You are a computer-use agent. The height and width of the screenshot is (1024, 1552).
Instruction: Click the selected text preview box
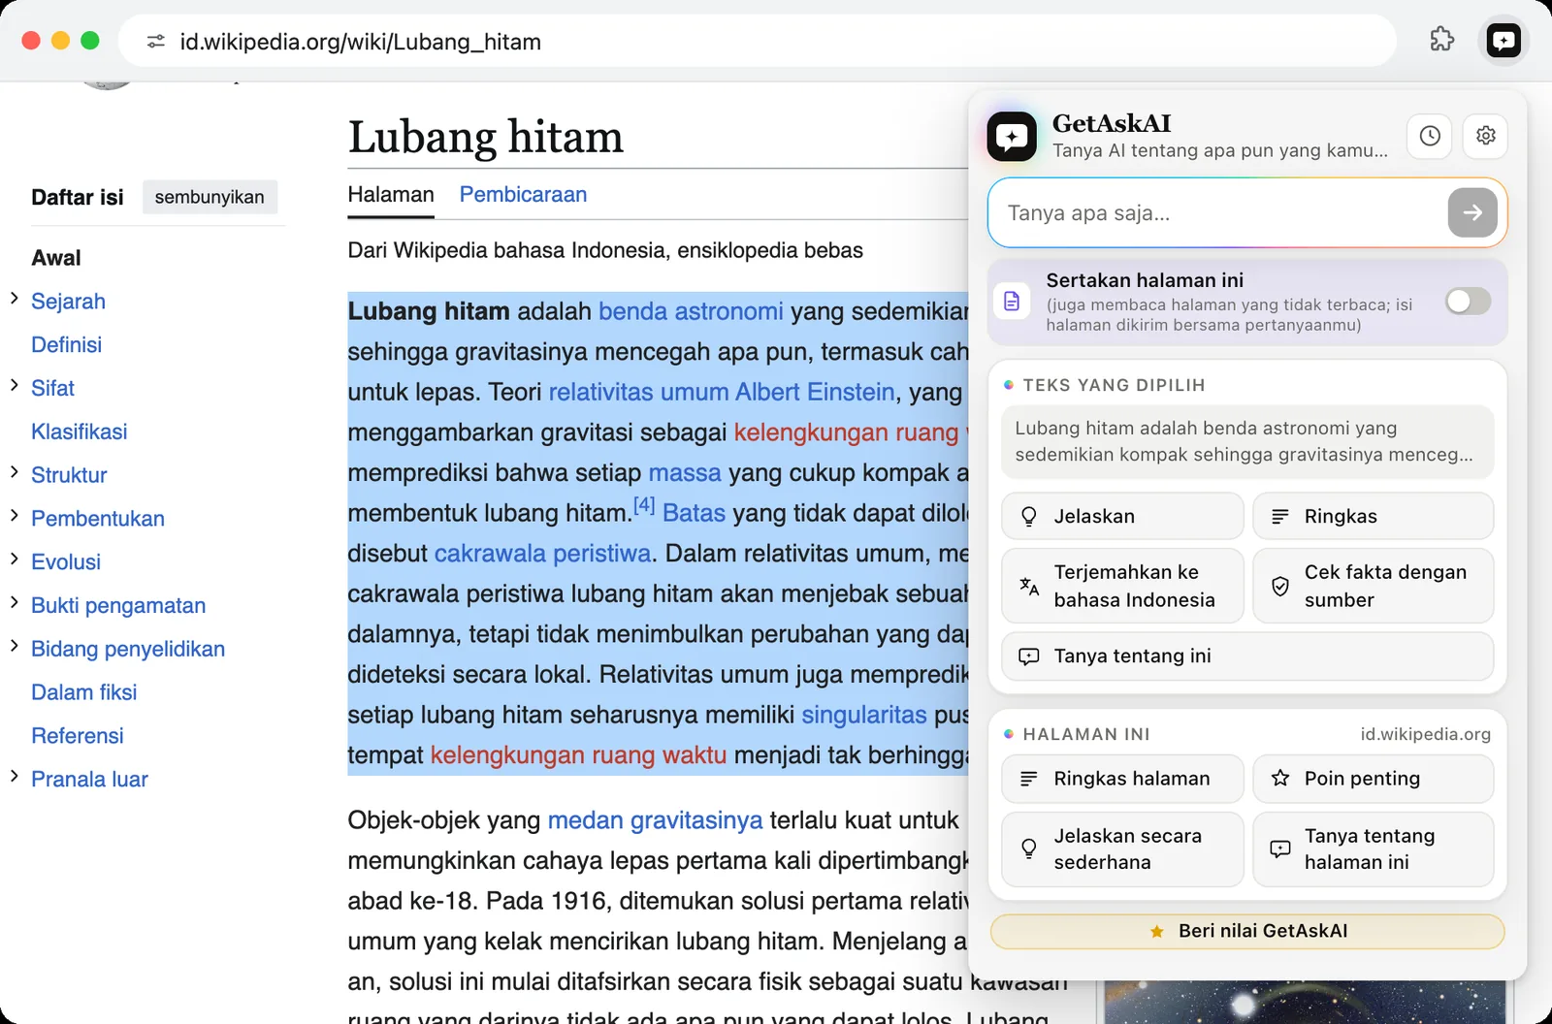pyautogui.click(x=1247, y=442)
